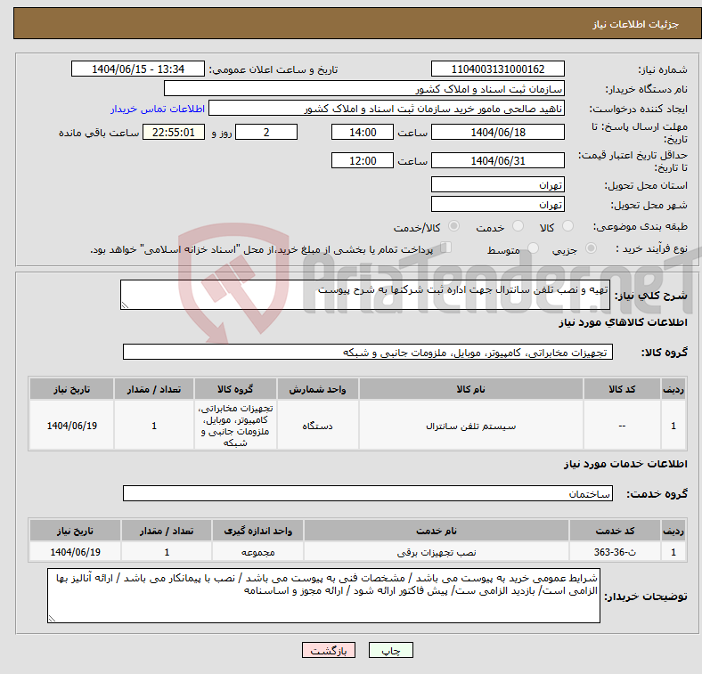The image size is (702, 674).
Task: Click the buyer notes text area
Action: click(x=323, y=596)
